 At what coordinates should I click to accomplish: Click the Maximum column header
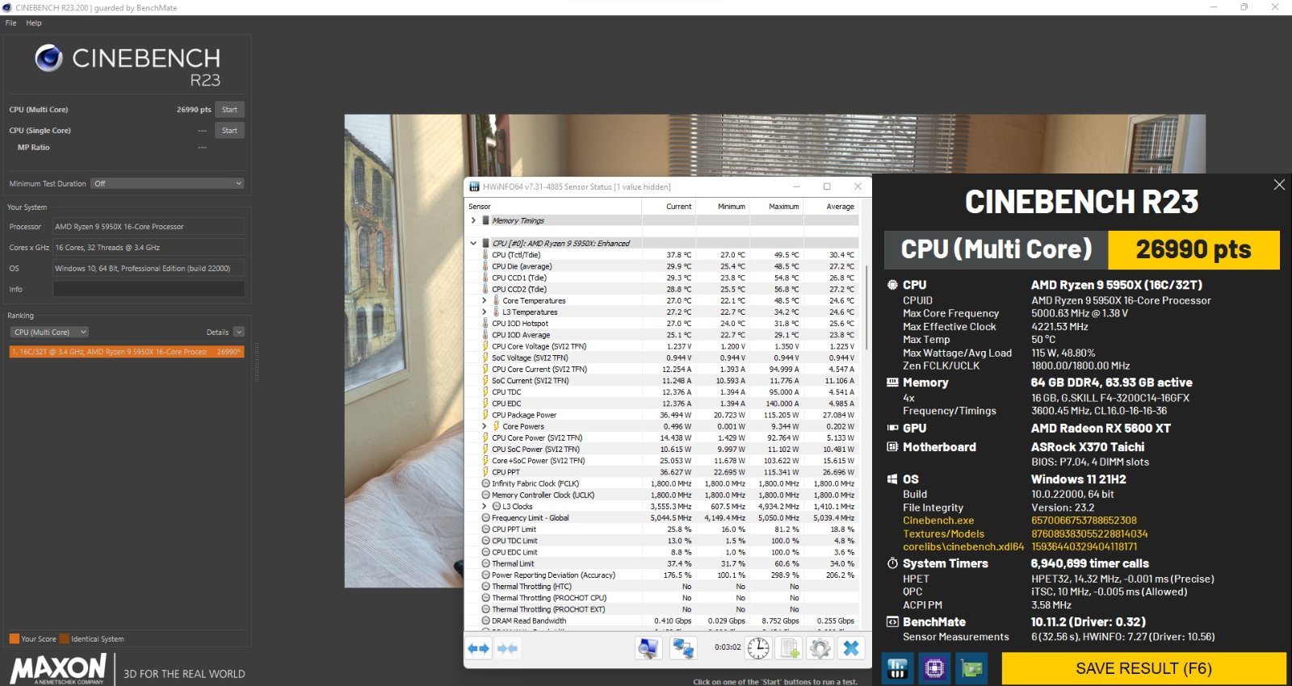(776, 207)
